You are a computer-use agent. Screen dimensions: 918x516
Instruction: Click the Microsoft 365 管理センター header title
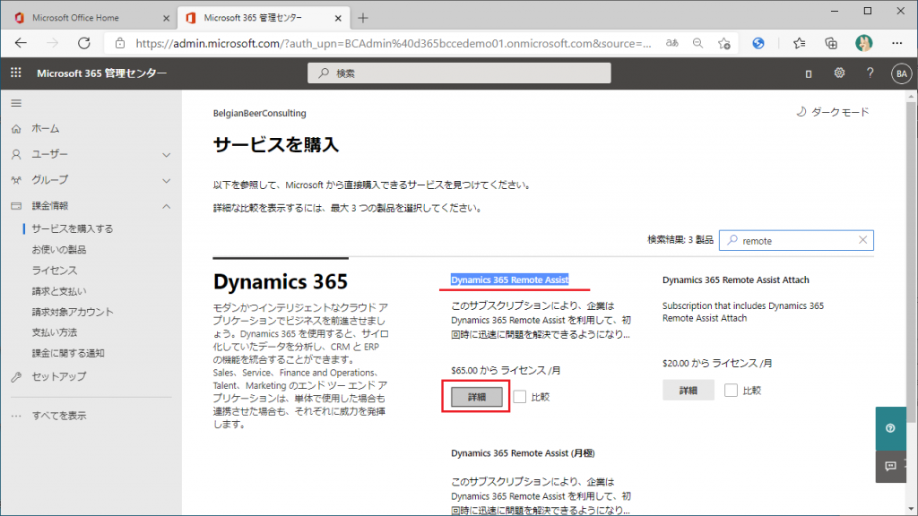[x=102, y=73]
